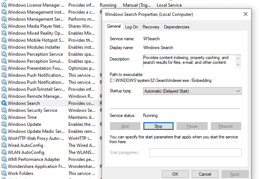
Task: Click gear icon for WMI Performance Adapter
Action: pyautogui.click(x=4, y=159)
